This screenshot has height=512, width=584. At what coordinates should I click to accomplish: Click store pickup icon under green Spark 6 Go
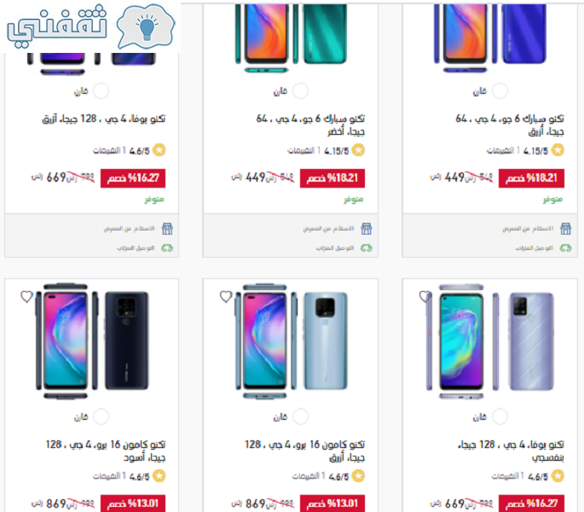click(x=367, y=229)
